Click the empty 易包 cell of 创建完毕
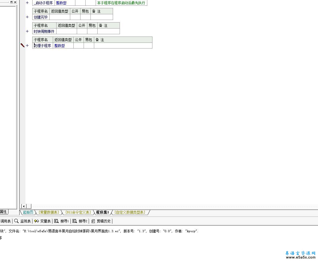This screenshot has height=261, width=318. click(85, 17)
